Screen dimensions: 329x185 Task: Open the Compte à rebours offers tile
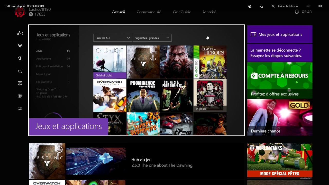pyautogui.click(x=280, y=80)
